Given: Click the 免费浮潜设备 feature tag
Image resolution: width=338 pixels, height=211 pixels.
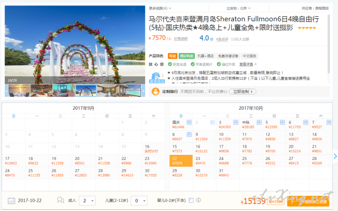Looking at the screenshot, I should coord(228,56).
